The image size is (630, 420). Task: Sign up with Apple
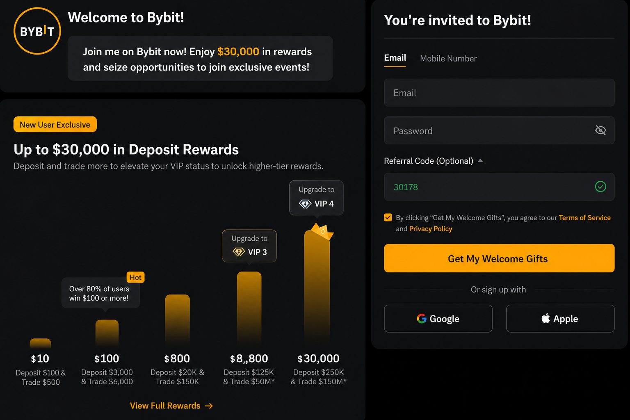tap(560, 319)
